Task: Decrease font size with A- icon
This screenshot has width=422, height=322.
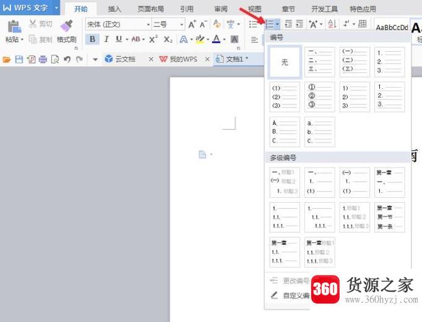Action: point(204,25)
